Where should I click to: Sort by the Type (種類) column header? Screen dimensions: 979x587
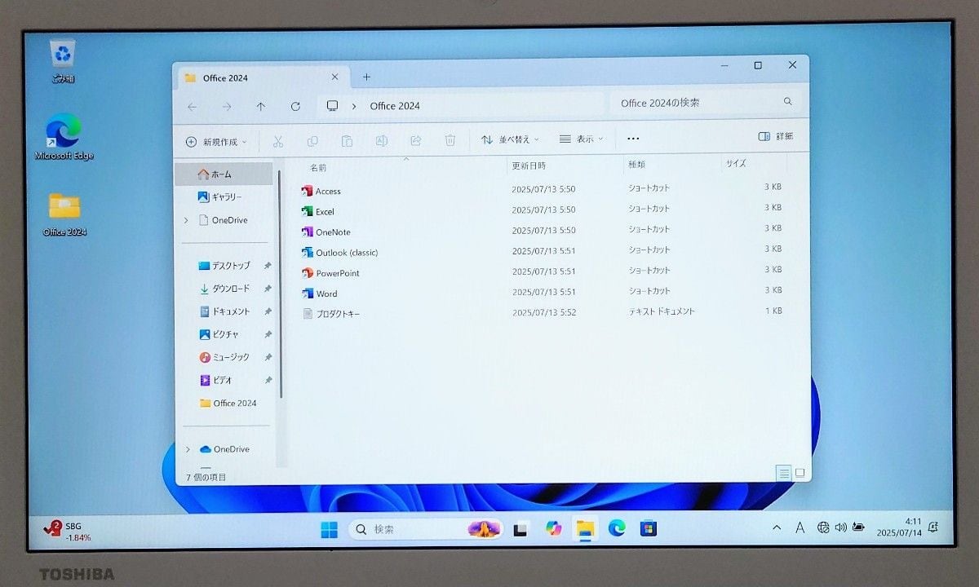636,165
